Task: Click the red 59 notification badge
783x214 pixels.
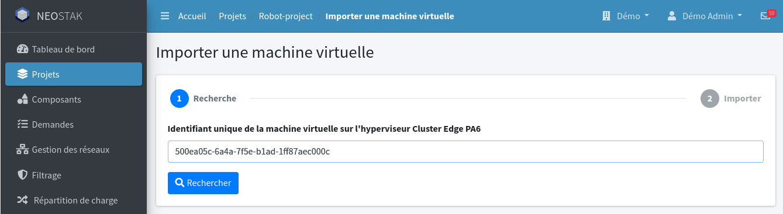Action: (771, 13)
